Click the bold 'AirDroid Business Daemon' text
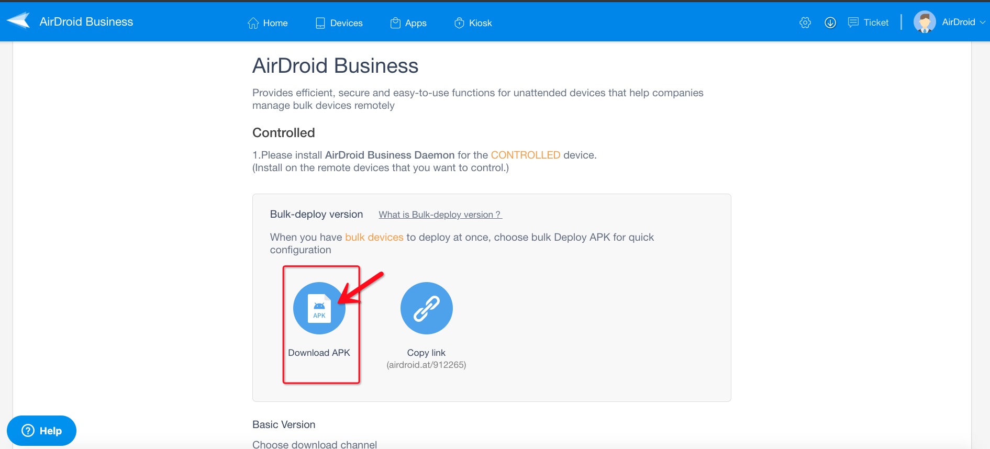Screen dimensions: 990x449 (390, 155)
